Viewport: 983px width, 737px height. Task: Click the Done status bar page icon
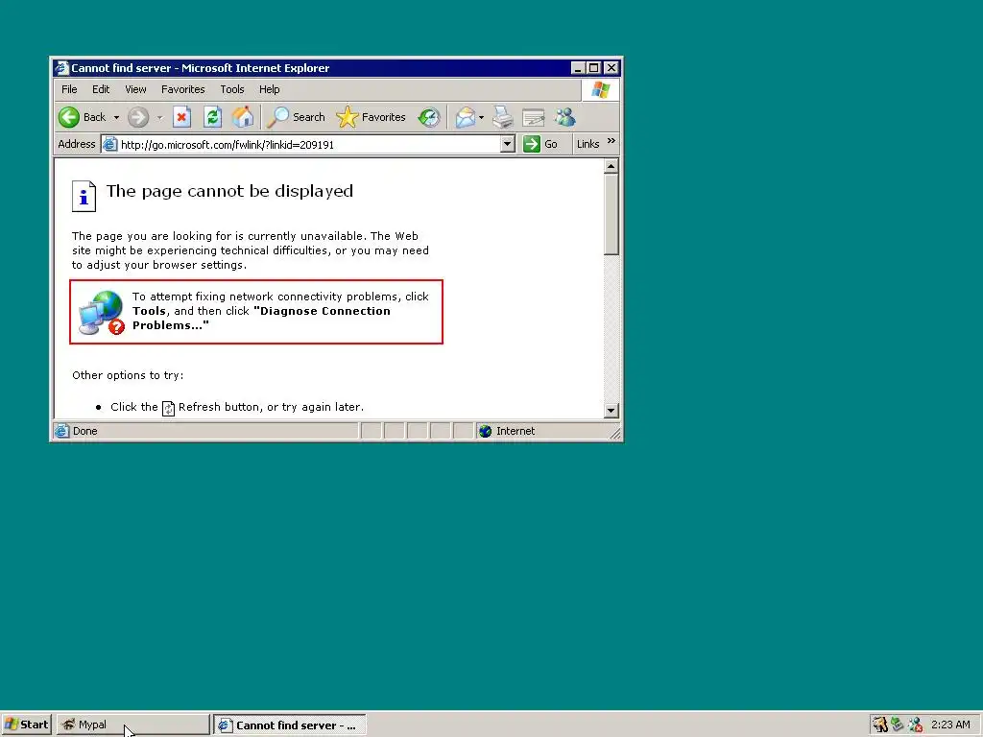(x=61, y=431)
